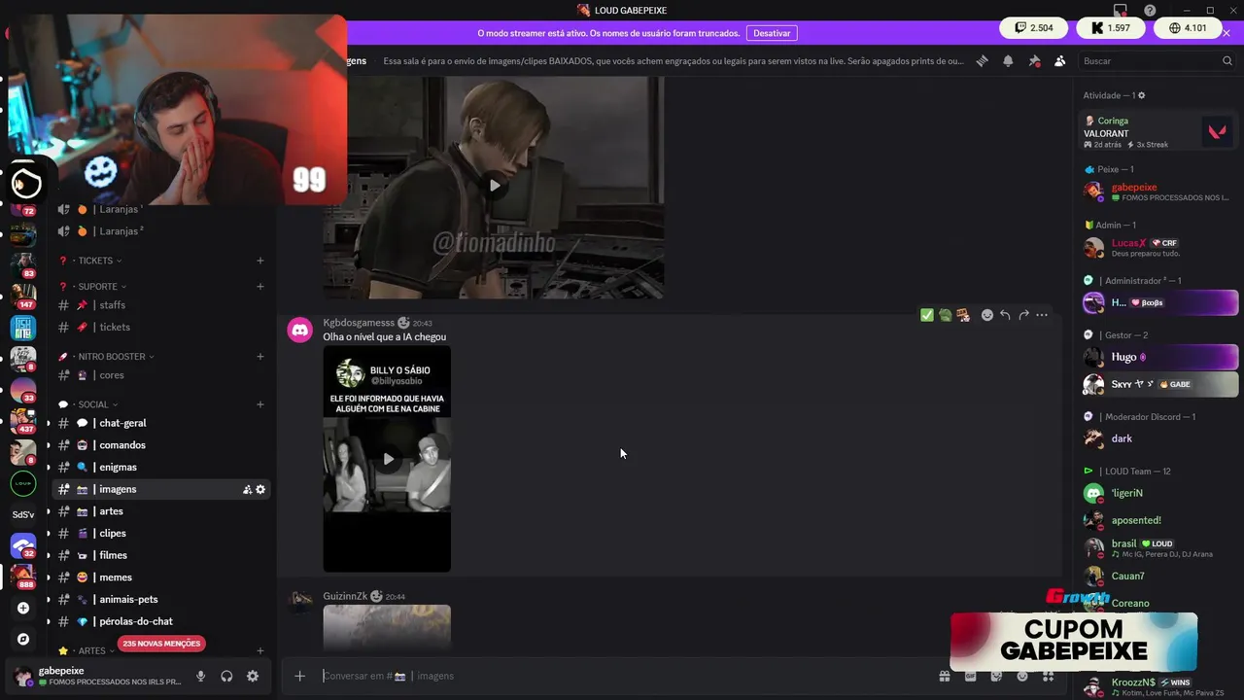The width and height of the screenshot is (1244, 700).
Task: Open the GIF picker in the message bar
Action: click(x=970, y=676)
